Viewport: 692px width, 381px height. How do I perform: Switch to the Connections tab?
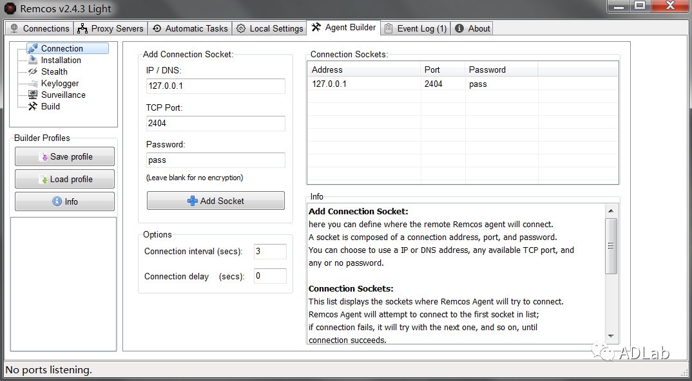pos(39,28)
